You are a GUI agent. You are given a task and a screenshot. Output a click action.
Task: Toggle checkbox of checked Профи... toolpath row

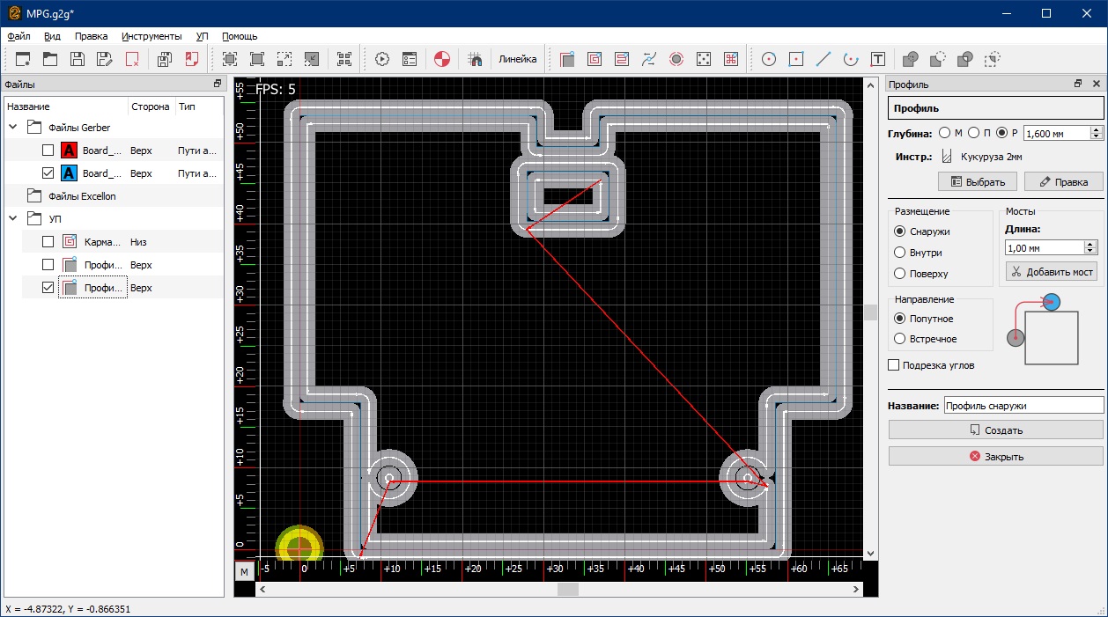pyautogui.click(x=48, y=288)
